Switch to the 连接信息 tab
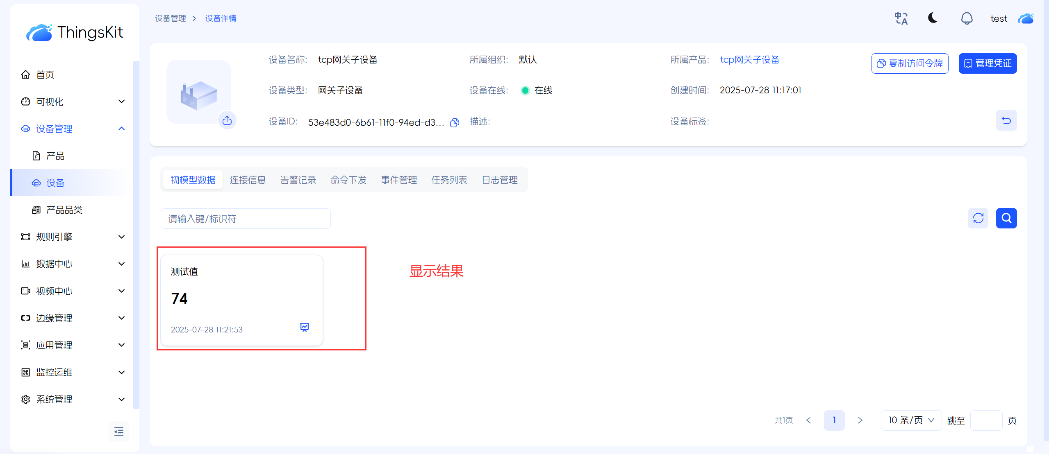Screen dimensions: 1049x454 click(x=248, y=180)
